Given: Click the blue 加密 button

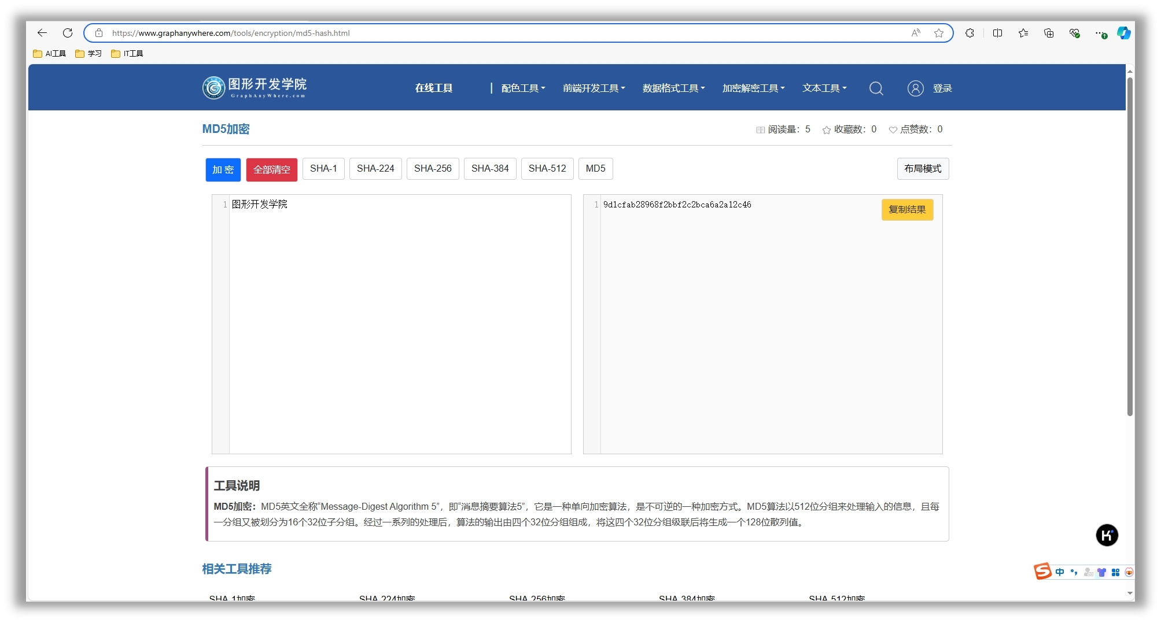Looking at the screenshot, I should 223,170.
